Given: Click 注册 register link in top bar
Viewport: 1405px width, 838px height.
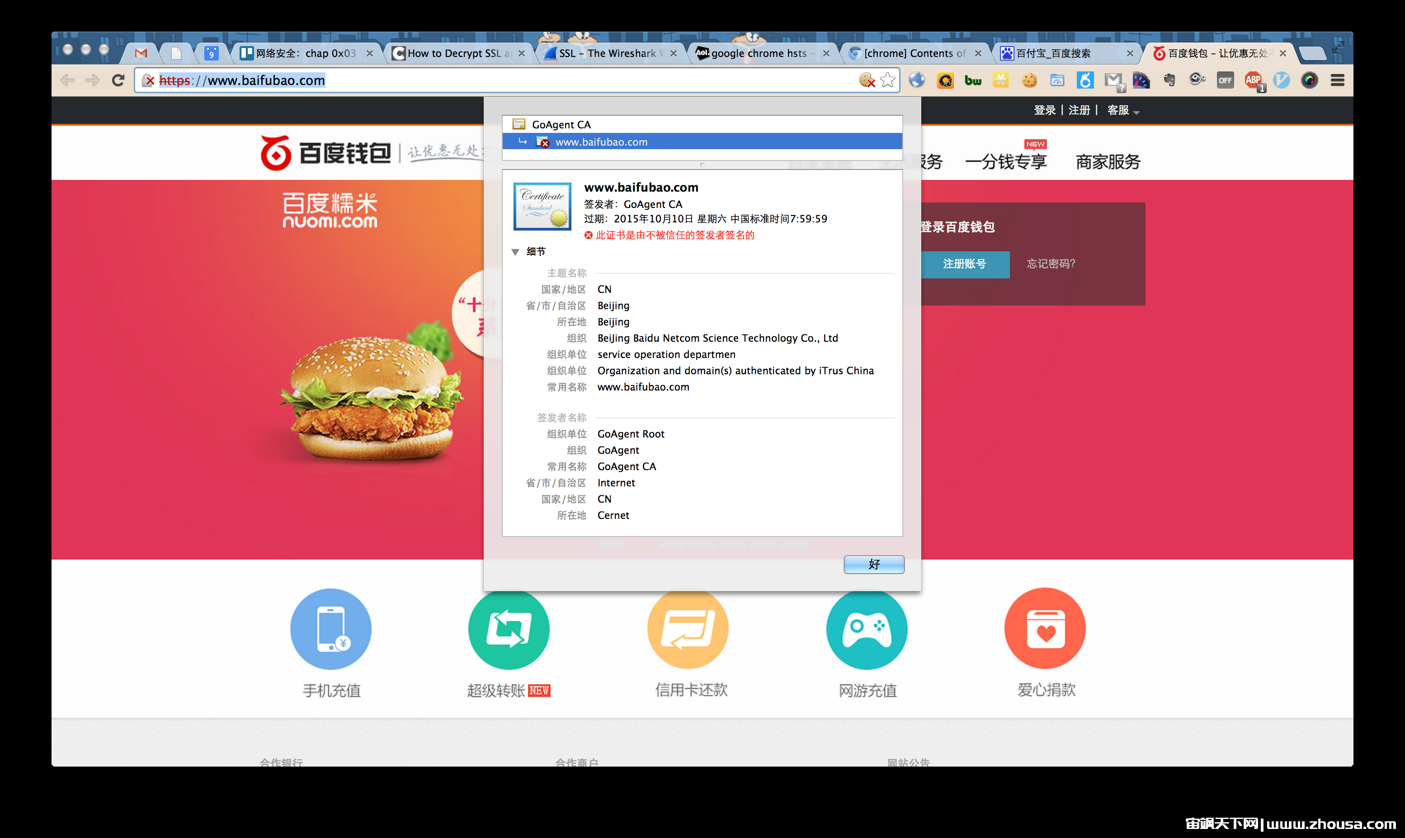Looking at the screenshot, I should (x=1079, y=110).
